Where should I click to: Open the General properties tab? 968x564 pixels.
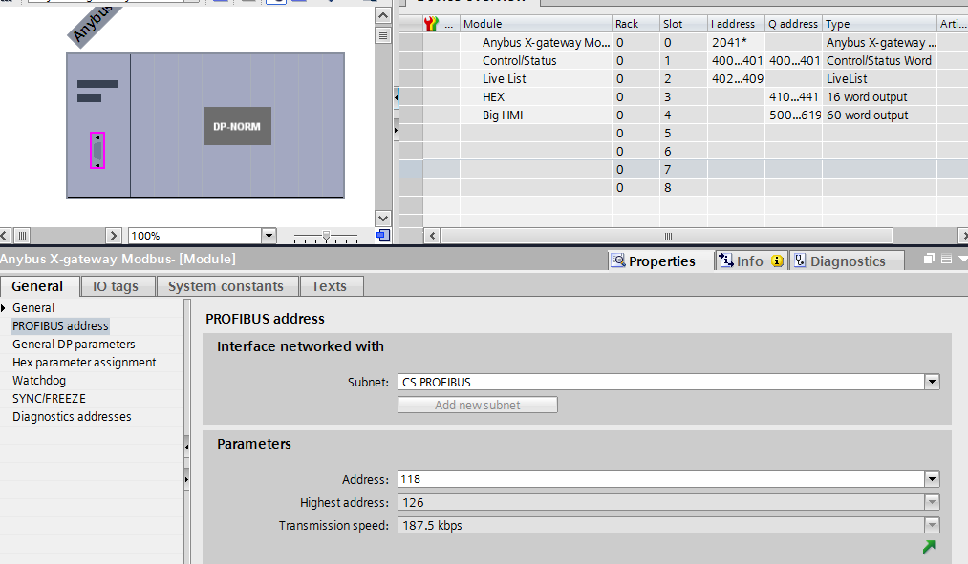[37, 286]
